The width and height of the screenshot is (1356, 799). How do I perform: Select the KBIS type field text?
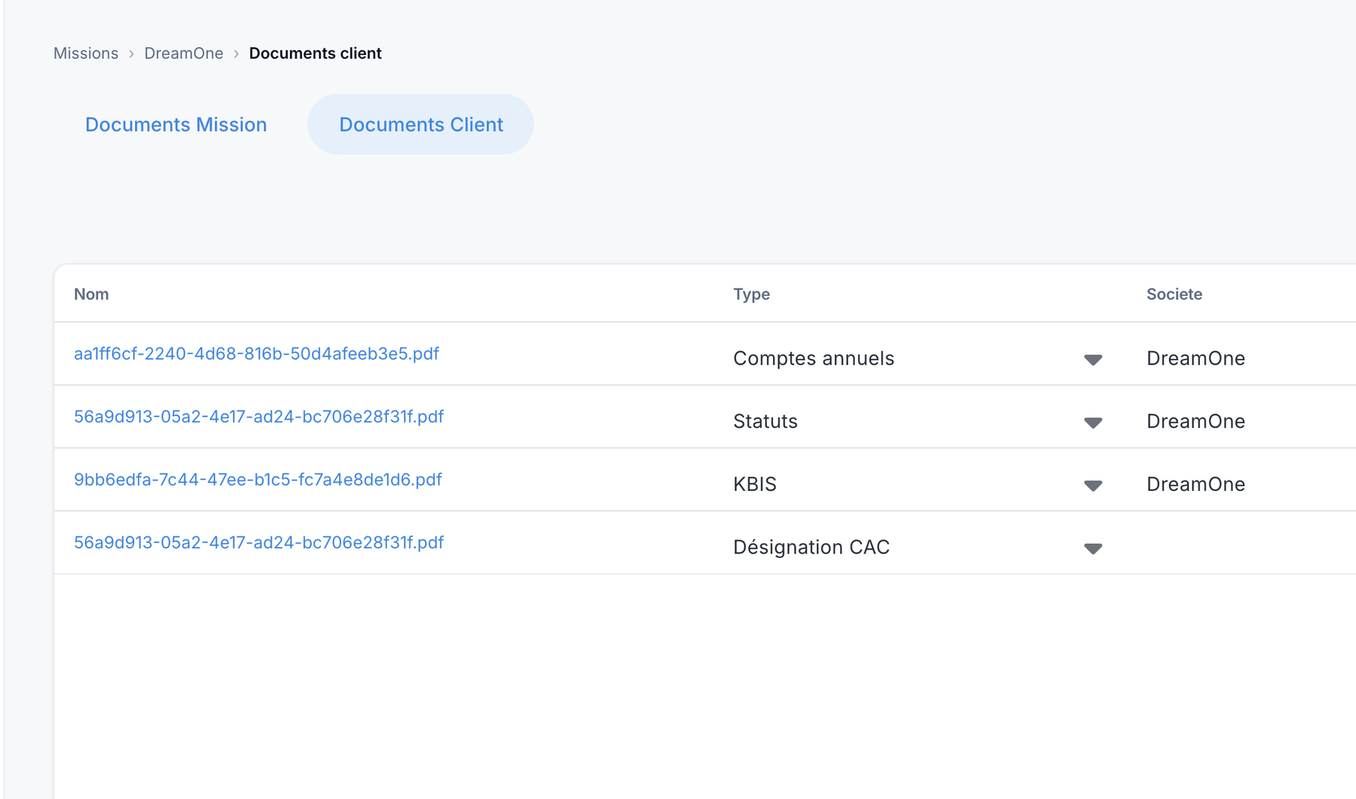click(755, 484)
